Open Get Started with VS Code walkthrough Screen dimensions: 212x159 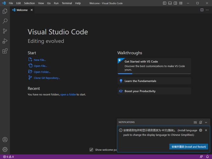coord(154,66)
